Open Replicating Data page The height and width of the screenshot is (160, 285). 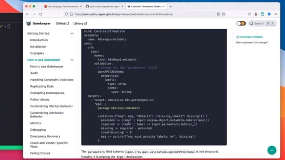coord(42,86)
